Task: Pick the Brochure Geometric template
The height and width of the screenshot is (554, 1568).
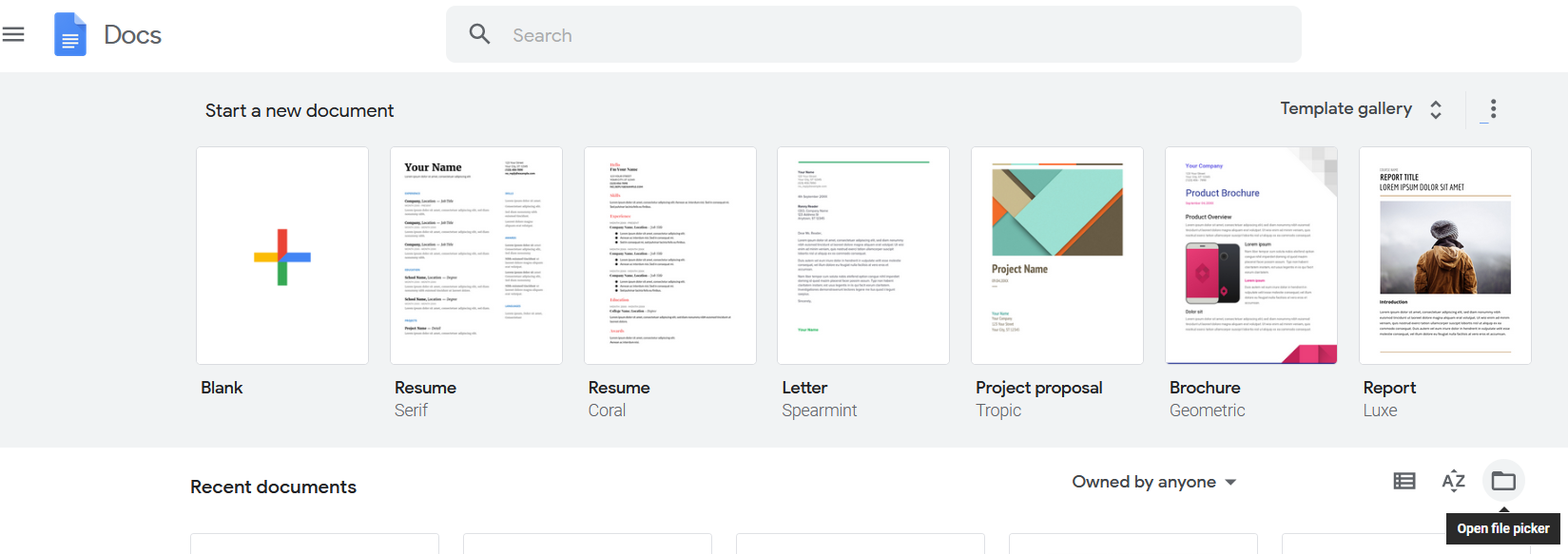Action: 1251,256
